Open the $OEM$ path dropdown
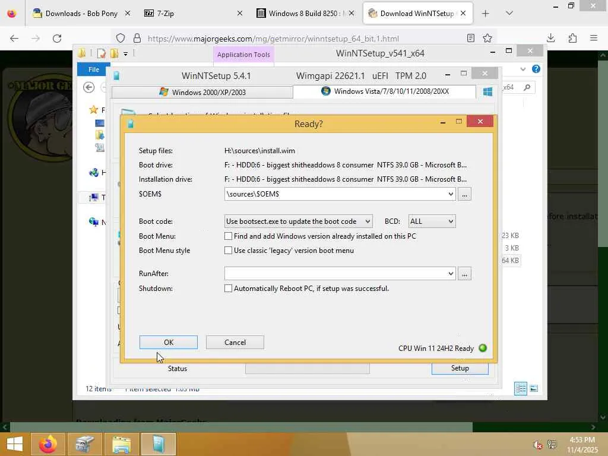 point(450,194)
